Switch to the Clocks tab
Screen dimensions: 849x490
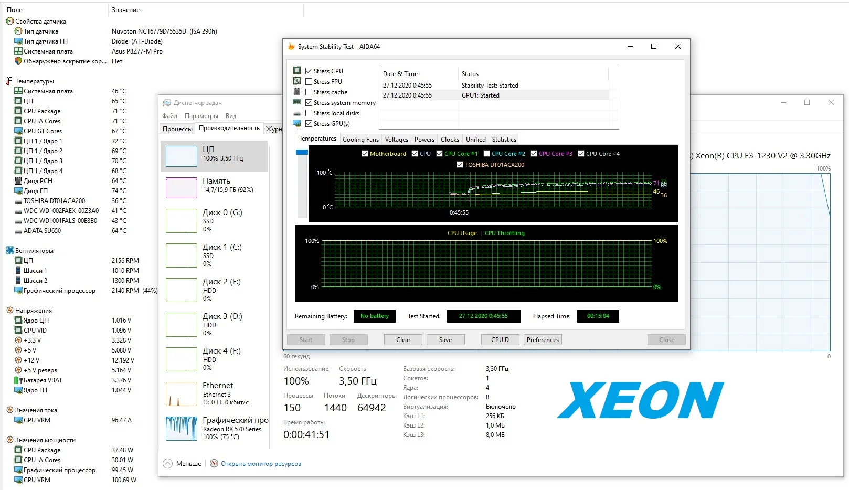tap(450, 140)
